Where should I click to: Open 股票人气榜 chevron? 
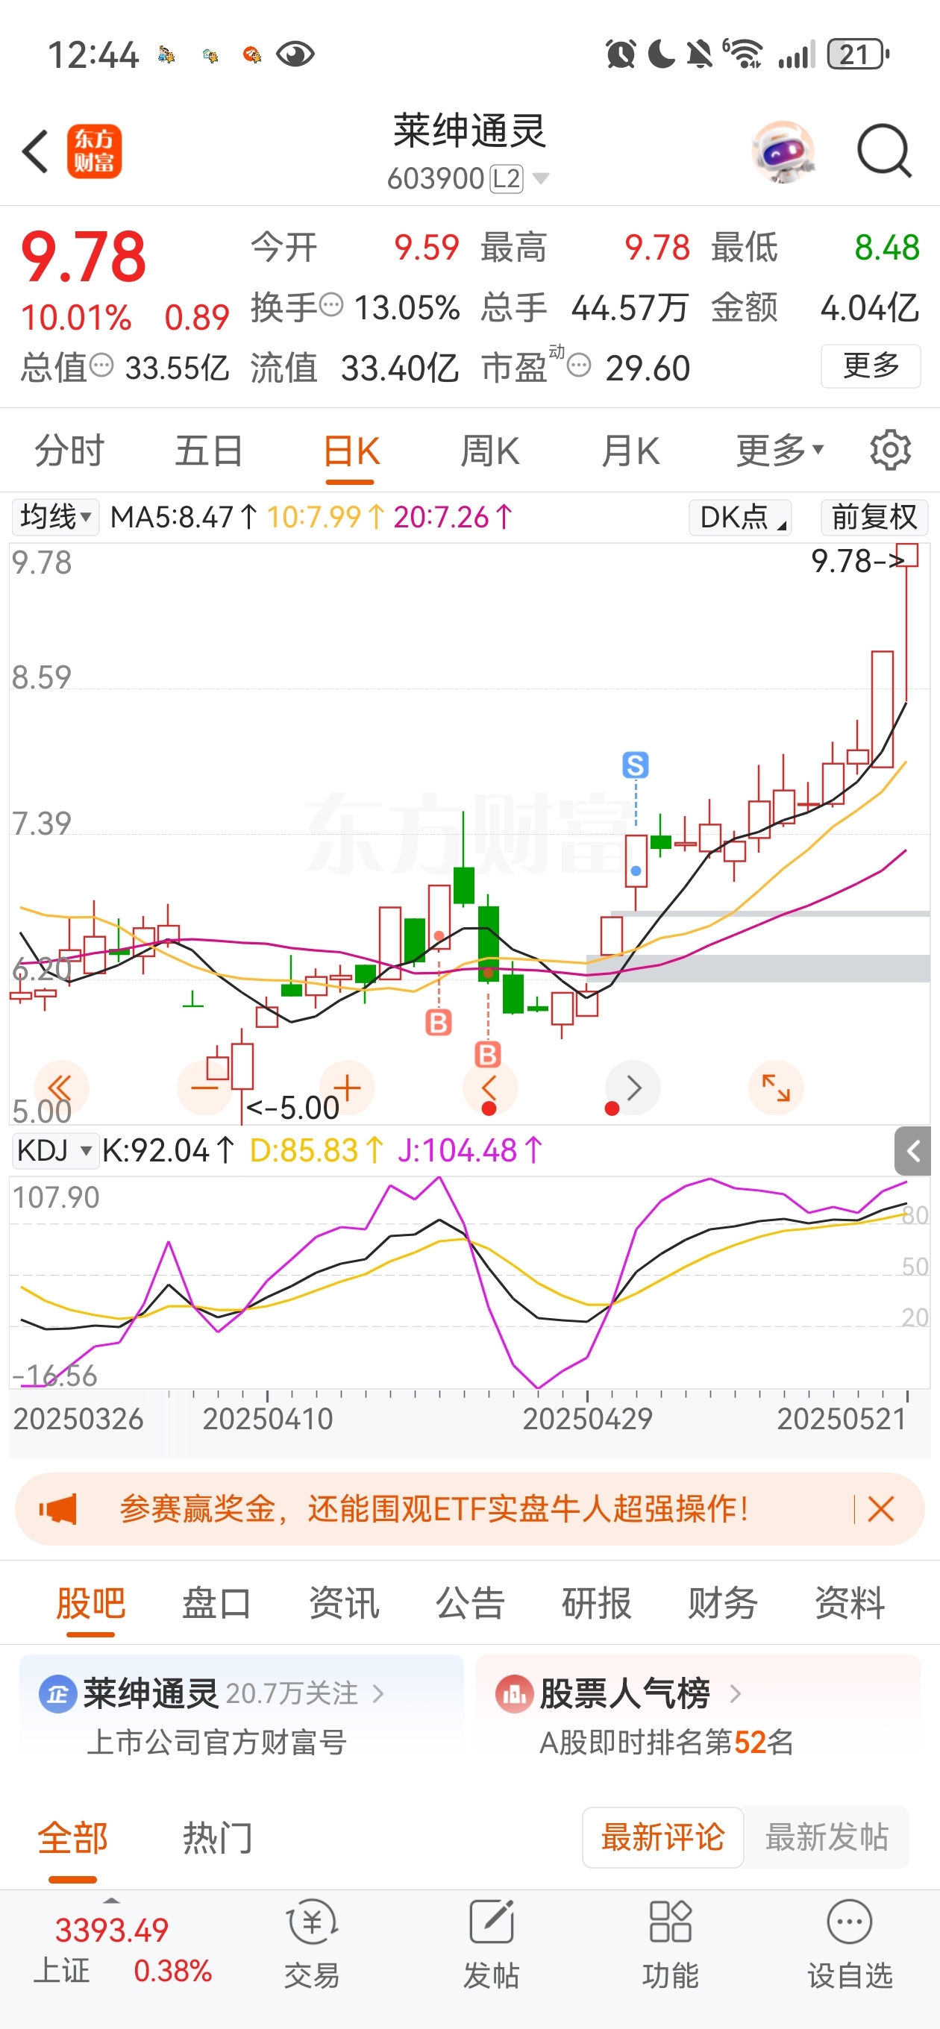click(x=734, y=1693)
